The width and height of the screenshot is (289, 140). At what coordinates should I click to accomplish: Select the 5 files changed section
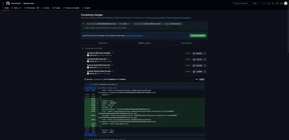(144, 43)
